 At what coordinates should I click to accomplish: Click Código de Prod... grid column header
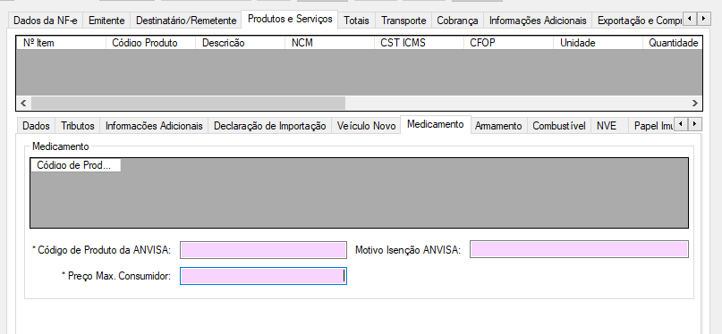point(75,165)
